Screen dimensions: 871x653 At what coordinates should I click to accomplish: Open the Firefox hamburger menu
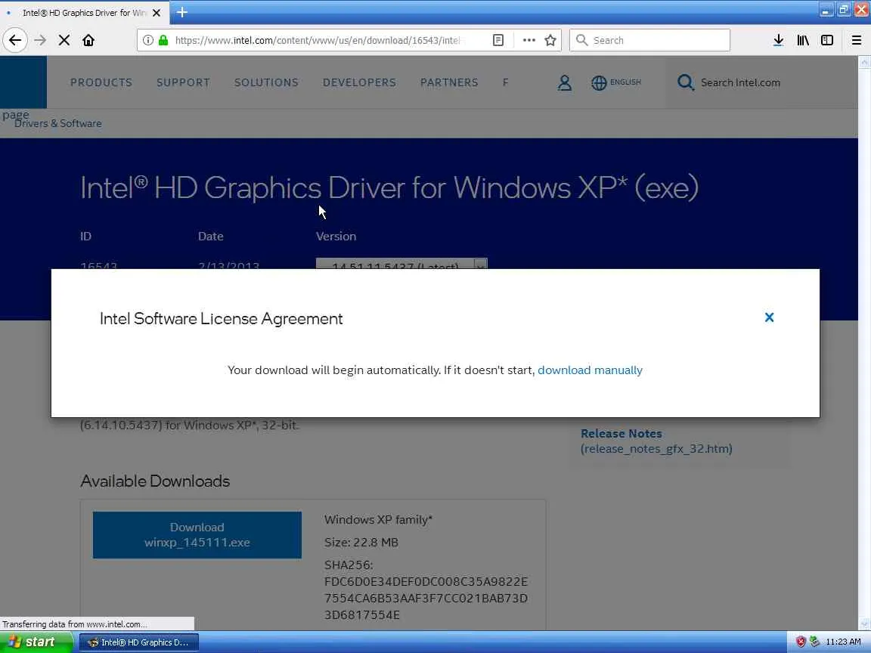coord(857,40)
